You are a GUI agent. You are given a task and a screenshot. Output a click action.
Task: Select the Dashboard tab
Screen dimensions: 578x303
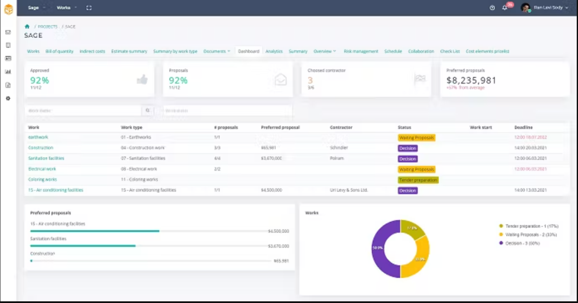[248, 51]
